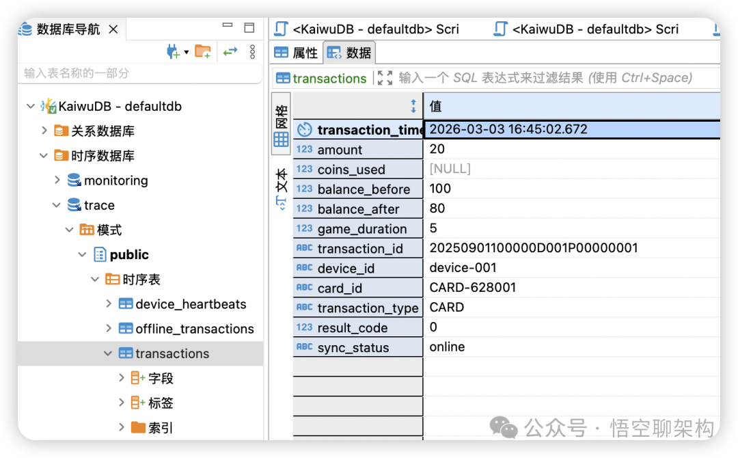
Task: Click the offline_transactions table icon
Action: click(126, 328)
